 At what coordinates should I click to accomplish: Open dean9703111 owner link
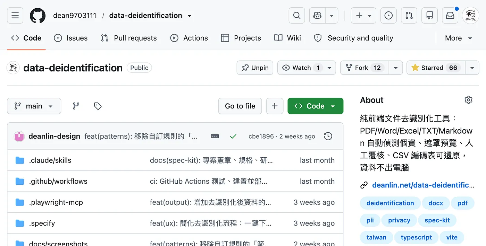75,16
